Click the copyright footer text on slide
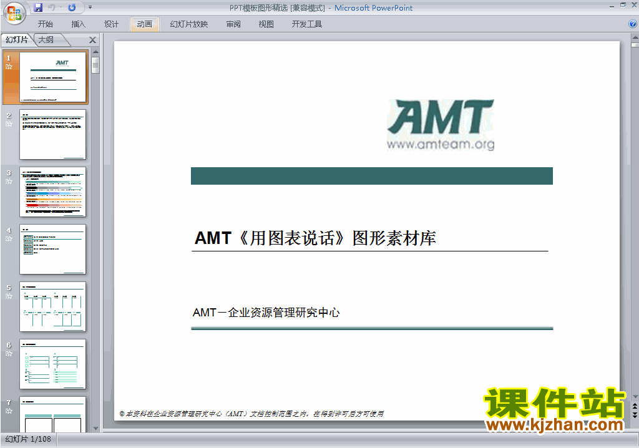Image resolution: width=639 pixels, height=448 pixels. pos(251,414)
